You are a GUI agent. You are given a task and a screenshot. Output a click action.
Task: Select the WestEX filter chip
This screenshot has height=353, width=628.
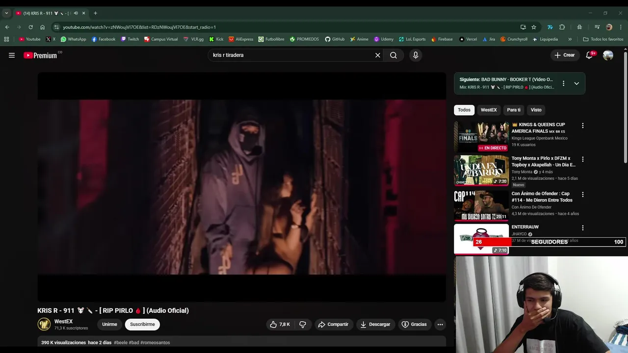point(489,110)
